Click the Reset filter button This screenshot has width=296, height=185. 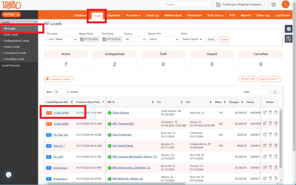[x=211, y=39]
